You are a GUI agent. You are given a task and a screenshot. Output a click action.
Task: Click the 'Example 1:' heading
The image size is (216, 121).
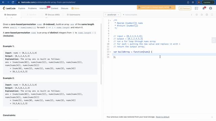click(8, 46)
